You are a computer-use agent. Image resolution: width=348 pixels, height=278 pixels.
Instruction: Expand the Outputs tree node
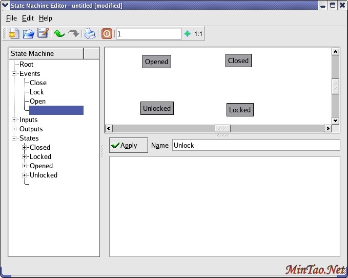click(x=15, y=129)
